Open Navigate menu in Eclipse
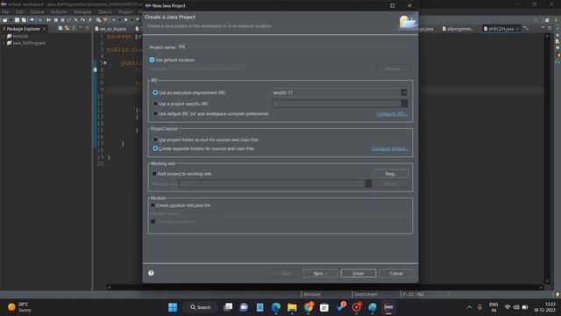 click(x=82, y=11)
